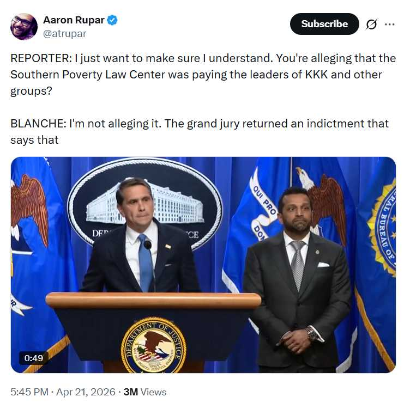404x409 pixels.
Task: Open the Grok explain-post icon
Action: (x=371, y=25)
